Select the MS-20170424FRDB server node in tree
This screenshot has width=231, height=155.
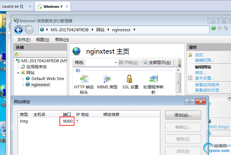click(x=44, y=61)
